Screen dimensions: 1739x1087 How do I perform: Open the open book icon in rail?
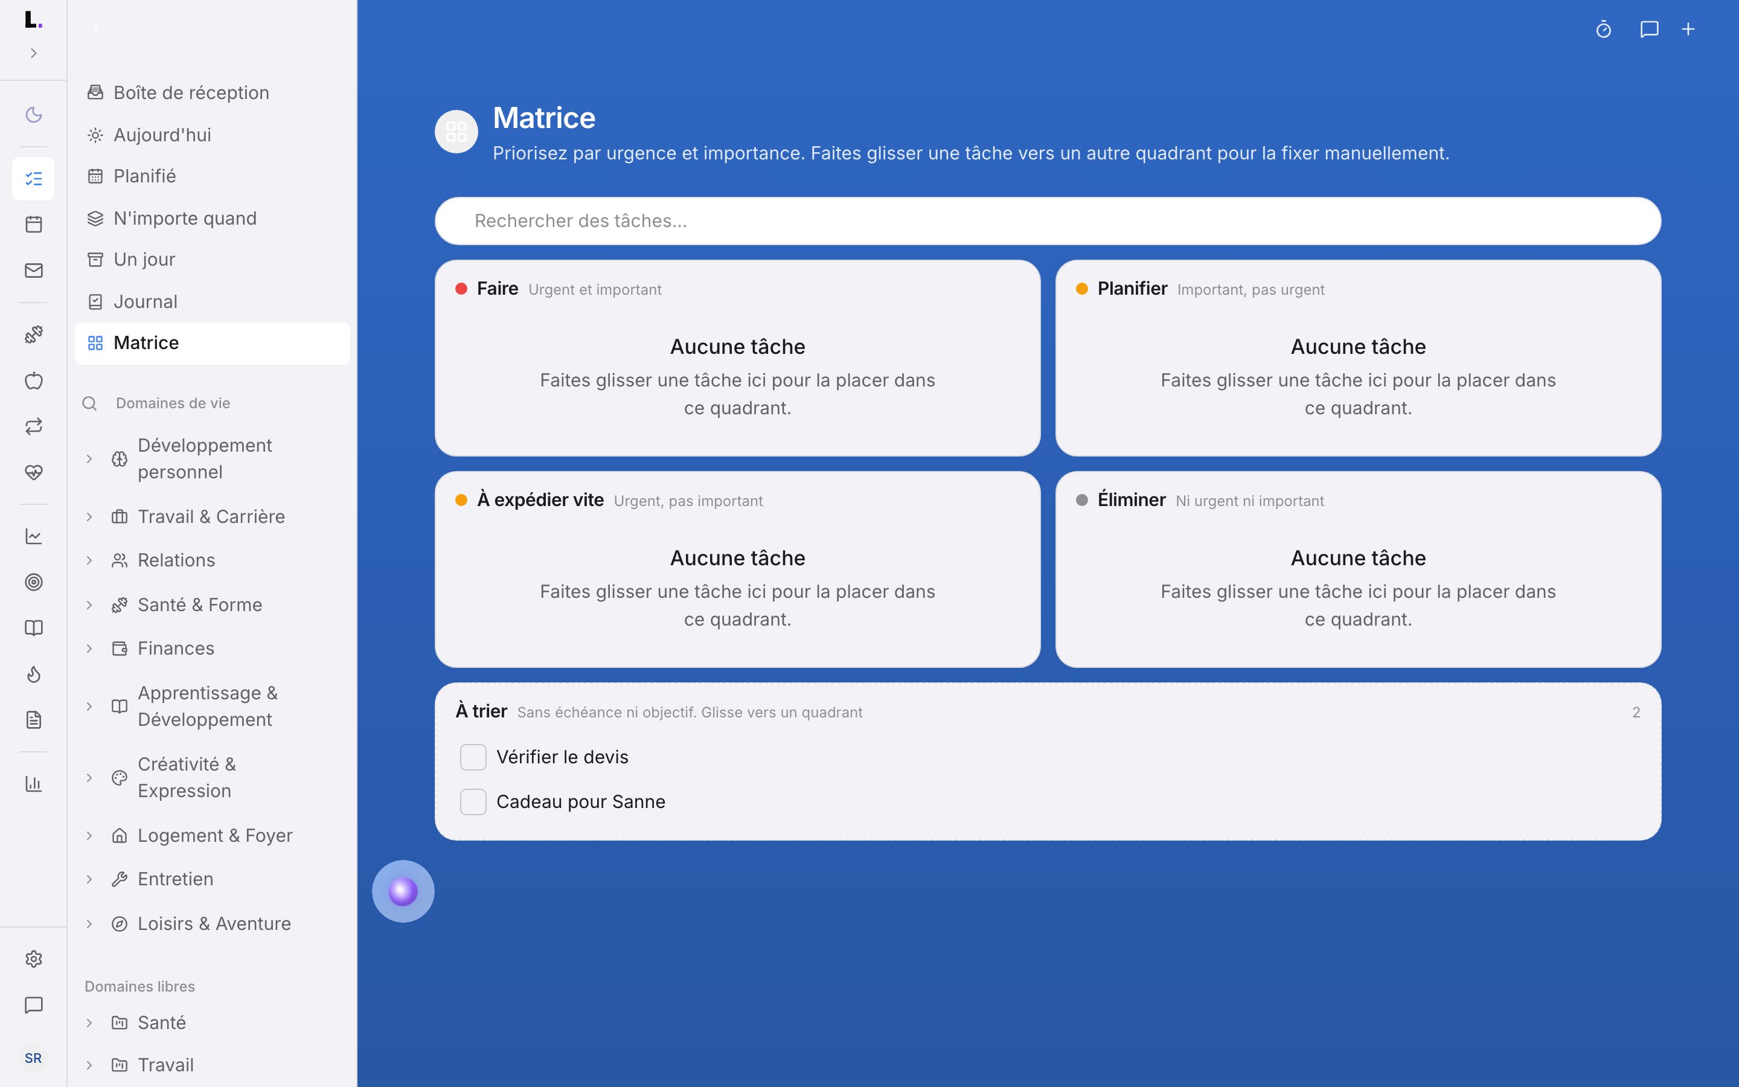point(34,628)
